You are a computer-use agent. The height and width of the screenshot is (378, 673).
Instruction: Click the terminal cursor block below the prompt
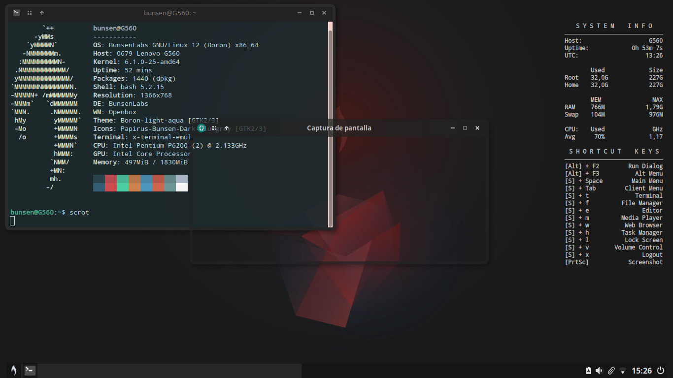coord(12,221)
